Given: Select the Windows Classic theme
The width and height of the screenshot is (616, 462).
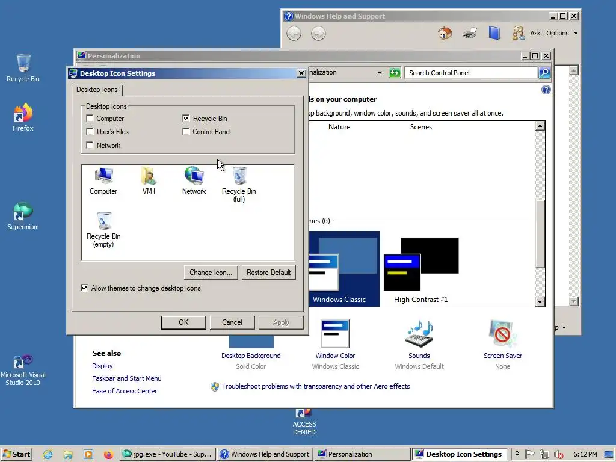Looking at the screenshot, I should click(x=344, y=268).
